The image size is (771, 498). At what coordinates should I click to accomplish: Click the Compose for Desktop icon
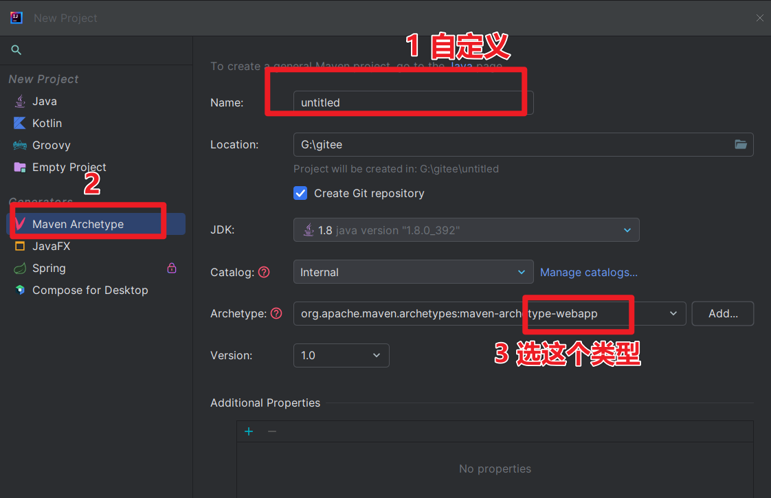coord(20,290)
